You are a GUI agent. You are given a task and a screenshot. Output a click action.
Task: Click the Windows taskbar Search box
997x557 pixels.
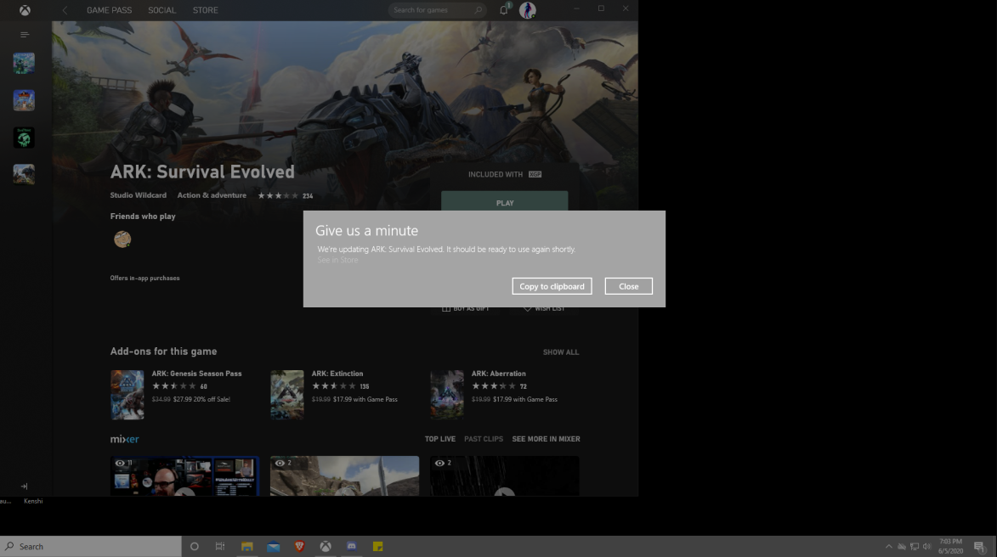tap(91, 546)
